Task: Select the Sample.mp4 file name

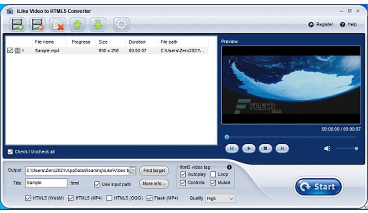Action: pyautogui.click(x=47, y=51)
